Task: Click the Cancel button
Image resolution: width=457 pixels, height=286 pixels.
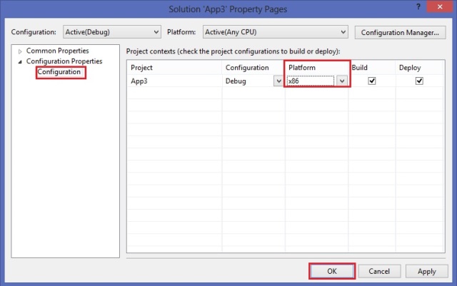Action: 379,271
